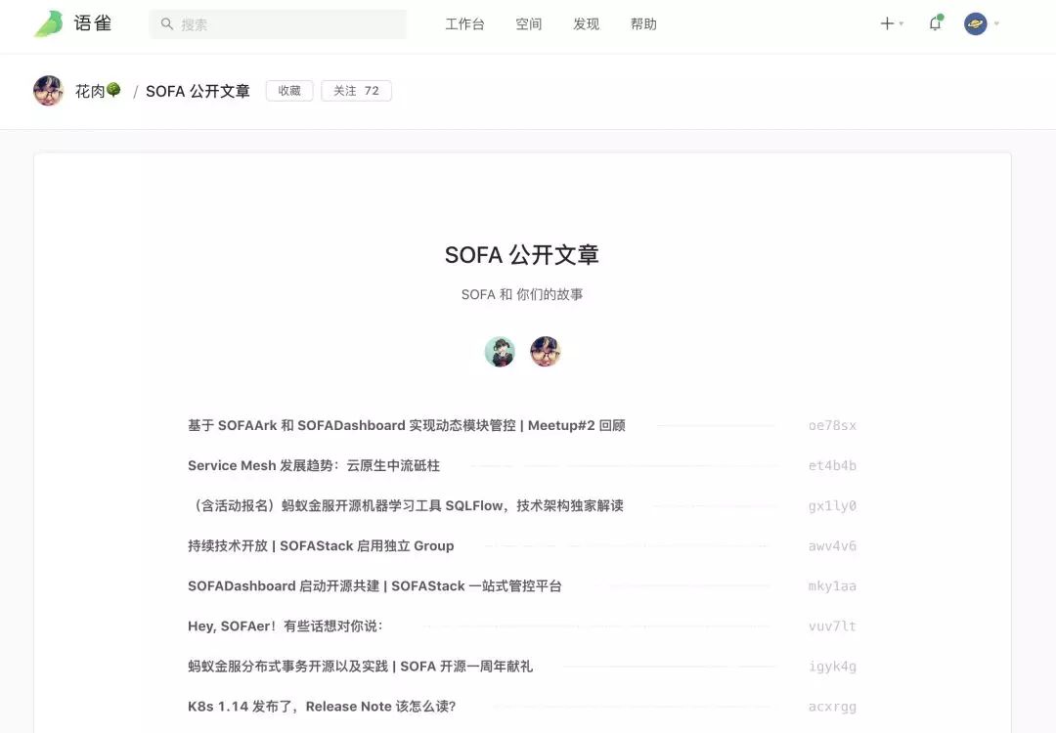This screenshot has width=1056, height=733.
Task: Click the 关注 72 button
Action: 356,91
